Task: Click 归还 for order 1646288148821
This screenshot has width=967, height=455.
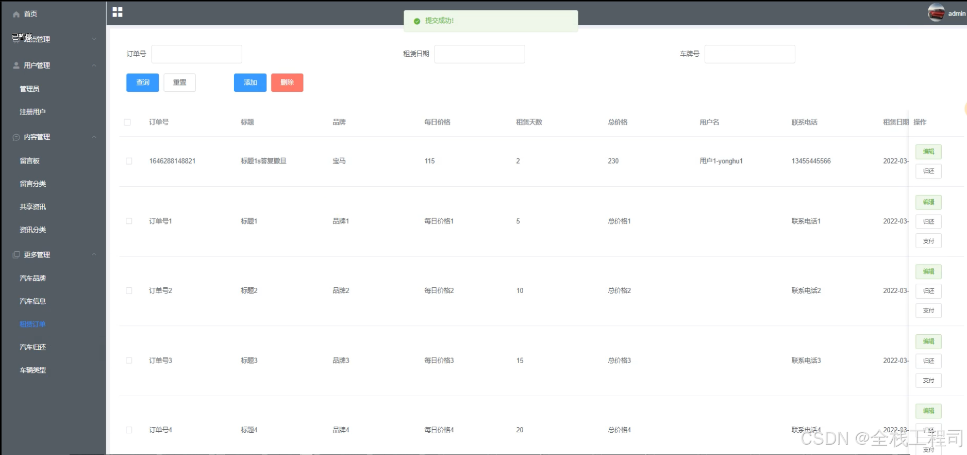Action: pyautogui.click(x=928, y=171)
